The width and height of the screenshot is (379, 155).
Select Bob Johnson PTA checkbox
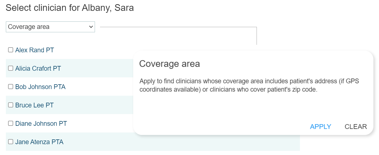click(11, 87)
